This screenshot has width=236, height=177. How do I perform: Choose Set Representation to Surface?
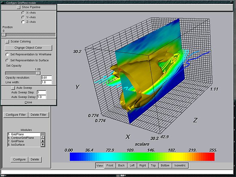(7, 60)
